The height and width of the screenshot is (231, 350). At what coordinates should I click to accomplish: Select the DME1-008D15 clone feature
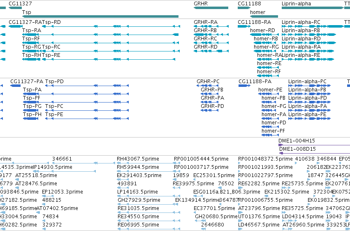pyautogui.click(x=315, y=154)
